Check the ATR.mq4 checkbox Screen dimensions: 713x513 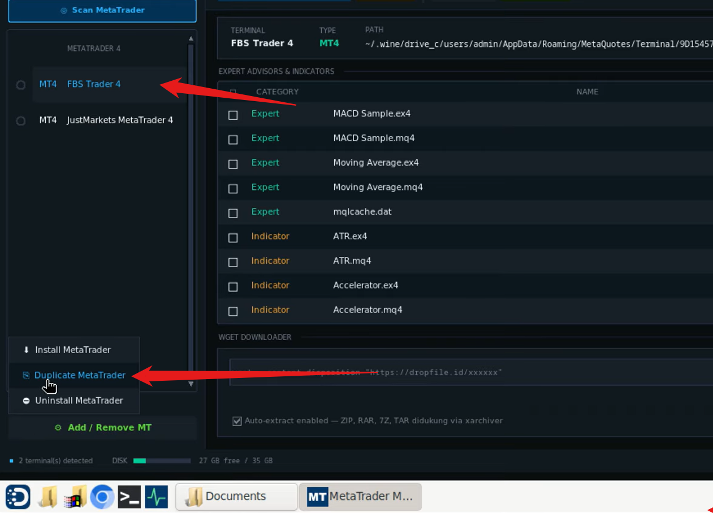click(233, 262)
